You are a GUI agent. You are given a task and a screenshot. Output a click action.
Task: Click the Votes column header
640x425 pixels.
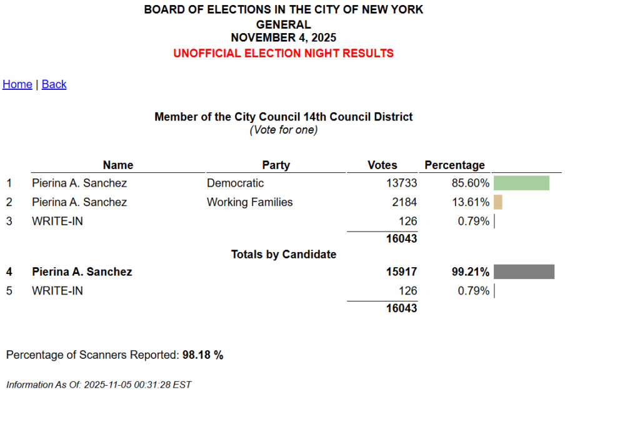[382, 165]
